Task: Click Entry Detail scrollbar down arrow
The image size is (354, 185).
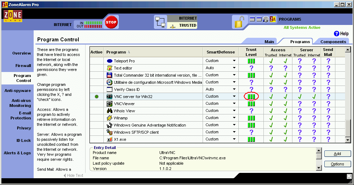Action: 319,168
